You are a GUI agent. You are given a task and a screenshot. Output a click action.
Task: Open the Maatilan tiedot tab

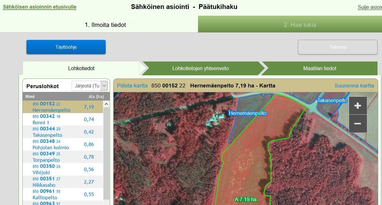[320, 68]
